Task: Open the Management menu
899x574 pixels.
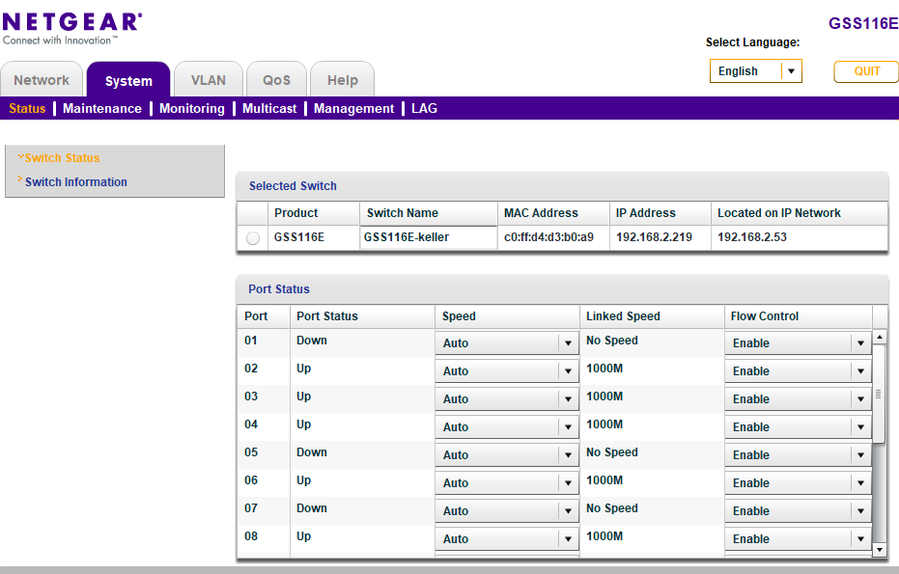Action: pyautogui.click(x=352, y=108)
